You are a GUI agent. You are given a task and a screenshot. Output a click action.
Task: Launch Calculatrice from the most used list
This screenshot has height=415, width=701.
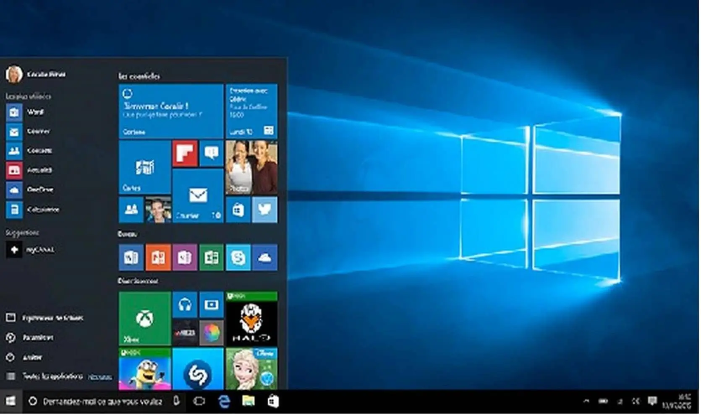coord(33,210)
